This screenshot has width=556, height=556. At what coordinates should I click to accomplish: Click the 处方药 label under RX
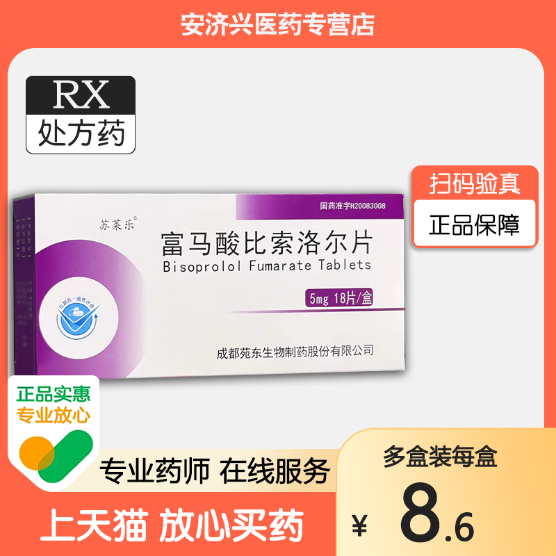pos(81,133)
